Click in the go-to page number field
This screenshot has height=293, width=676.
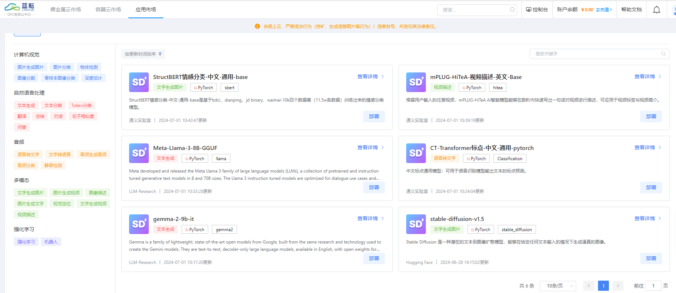click(653, 286)
